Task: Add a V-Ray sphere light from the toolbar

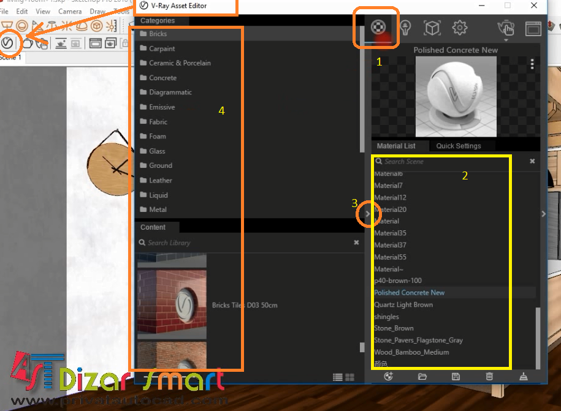Action: pos(22,26)
